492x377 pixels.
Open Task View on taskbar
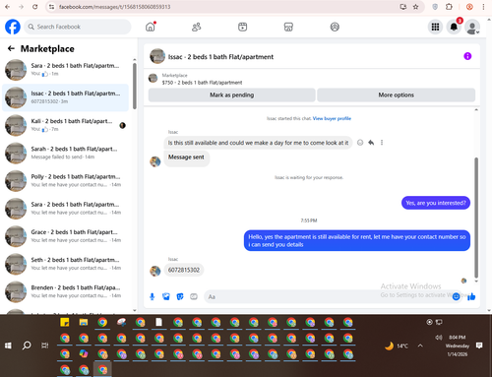[x=44, y=346]
